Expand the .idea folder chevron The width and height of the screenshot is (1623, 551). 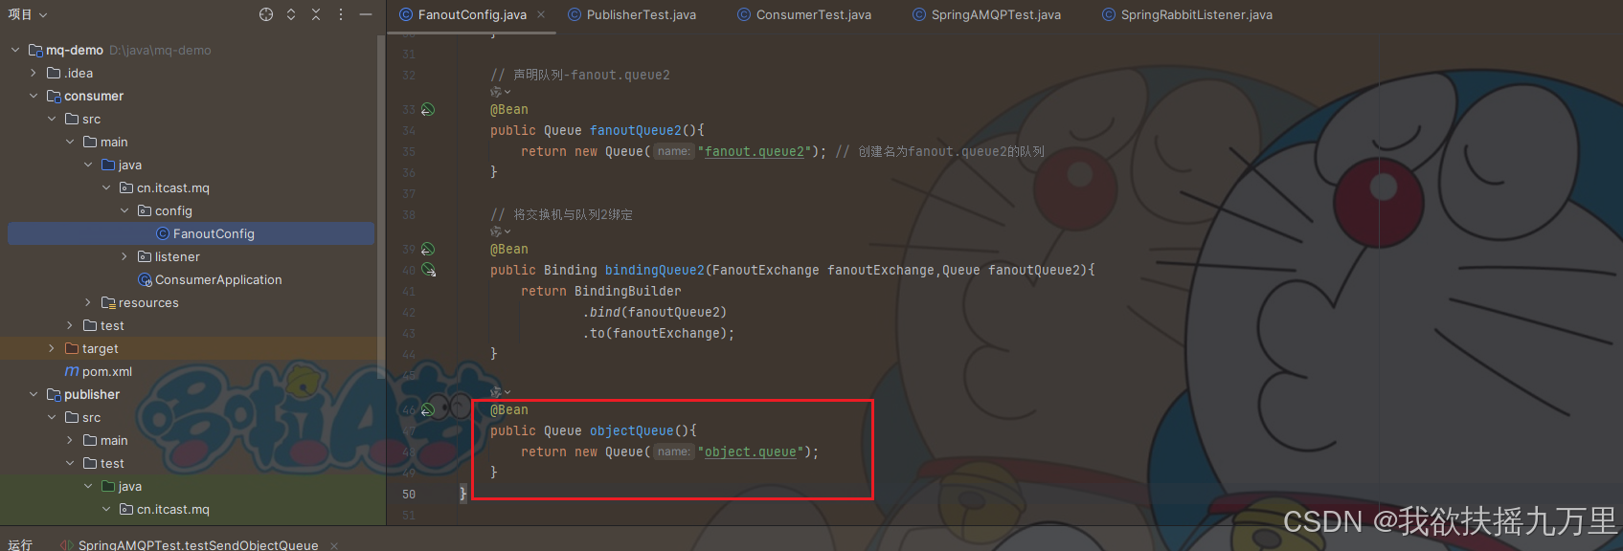pyautogui.click(x=34, y=73)
